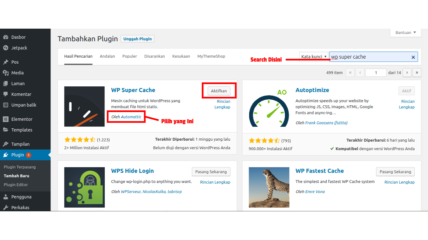Click the Media icon in sidebar
428x240 pixels.
6,73
